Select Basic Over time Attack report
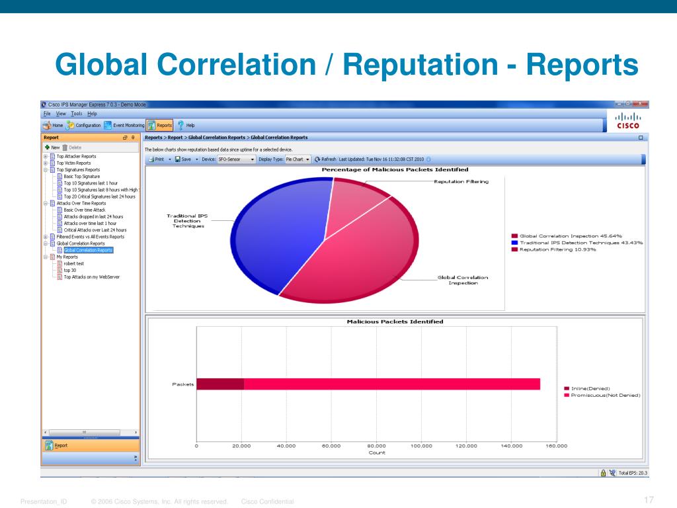 point(85,210)
